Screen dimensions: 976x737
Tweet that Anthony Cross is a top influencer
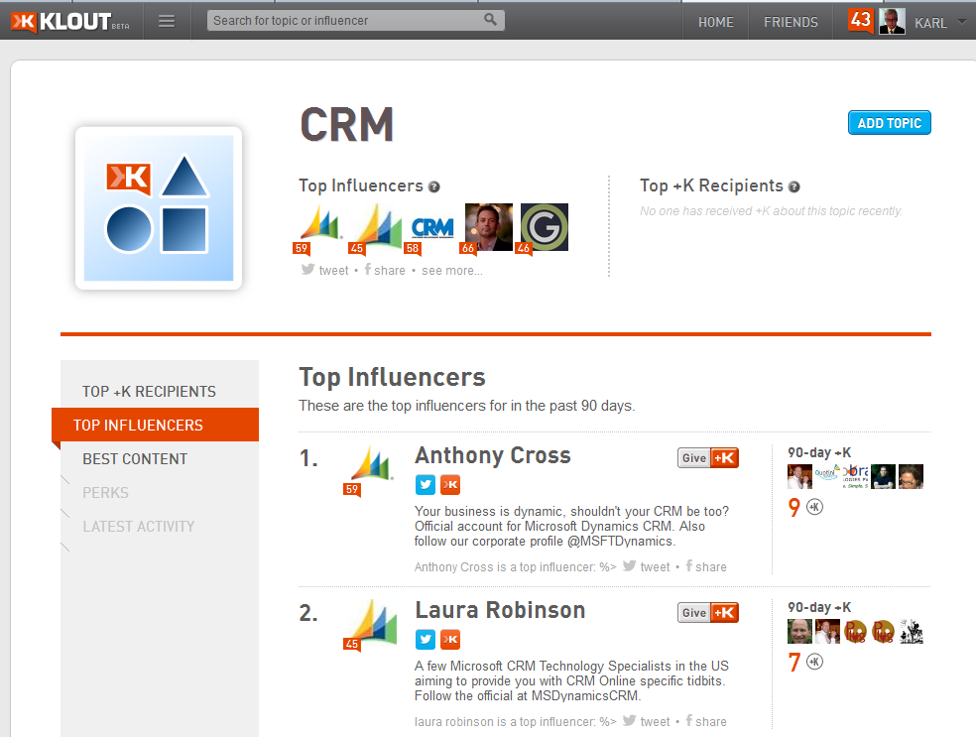[x=646, y=566]
